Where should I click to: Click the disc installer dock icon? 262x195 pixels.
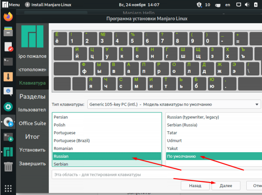8,122
